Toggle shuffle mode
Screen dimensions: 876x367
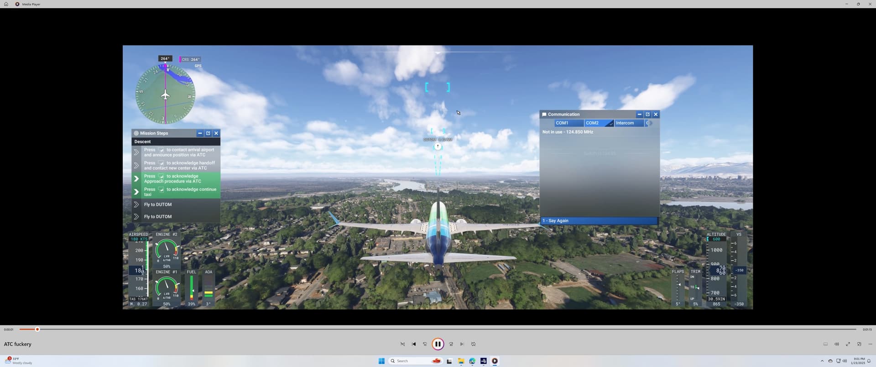point(402,344)
